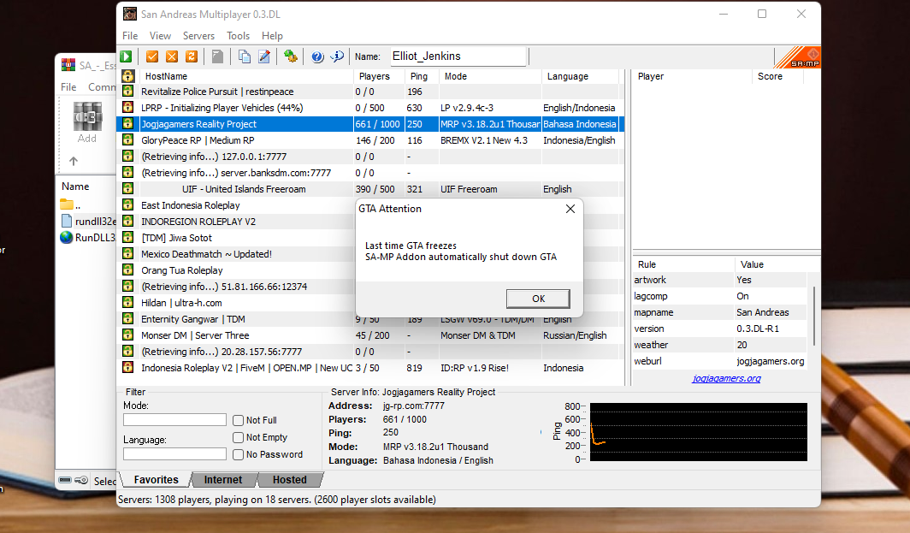Sort servers by HostName column header
This screenshot has height=533, width=910.
tap(246, 76)
